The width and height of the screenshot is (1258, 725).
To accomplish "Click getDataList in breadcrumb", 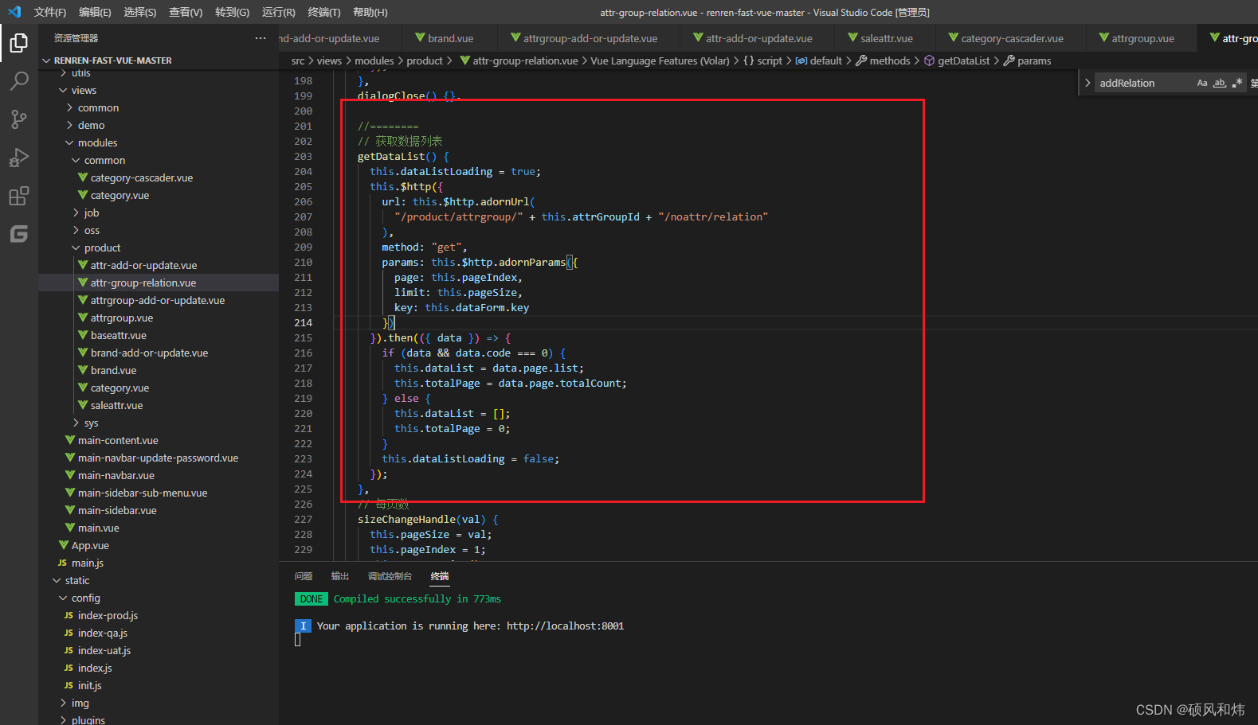I will (x=963, y=60).
